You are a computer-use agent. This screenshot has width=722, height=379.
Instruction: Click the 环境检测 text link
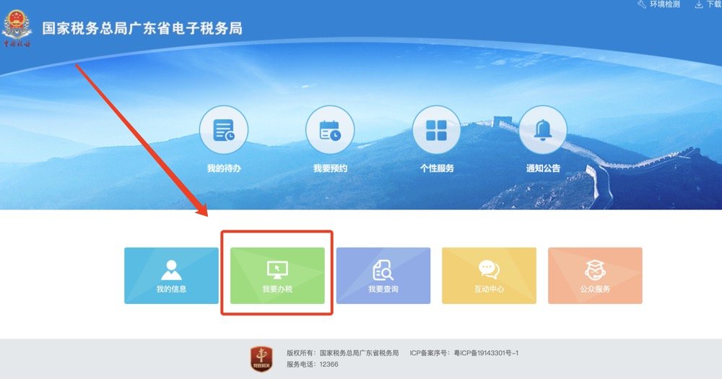pos(665,4)
